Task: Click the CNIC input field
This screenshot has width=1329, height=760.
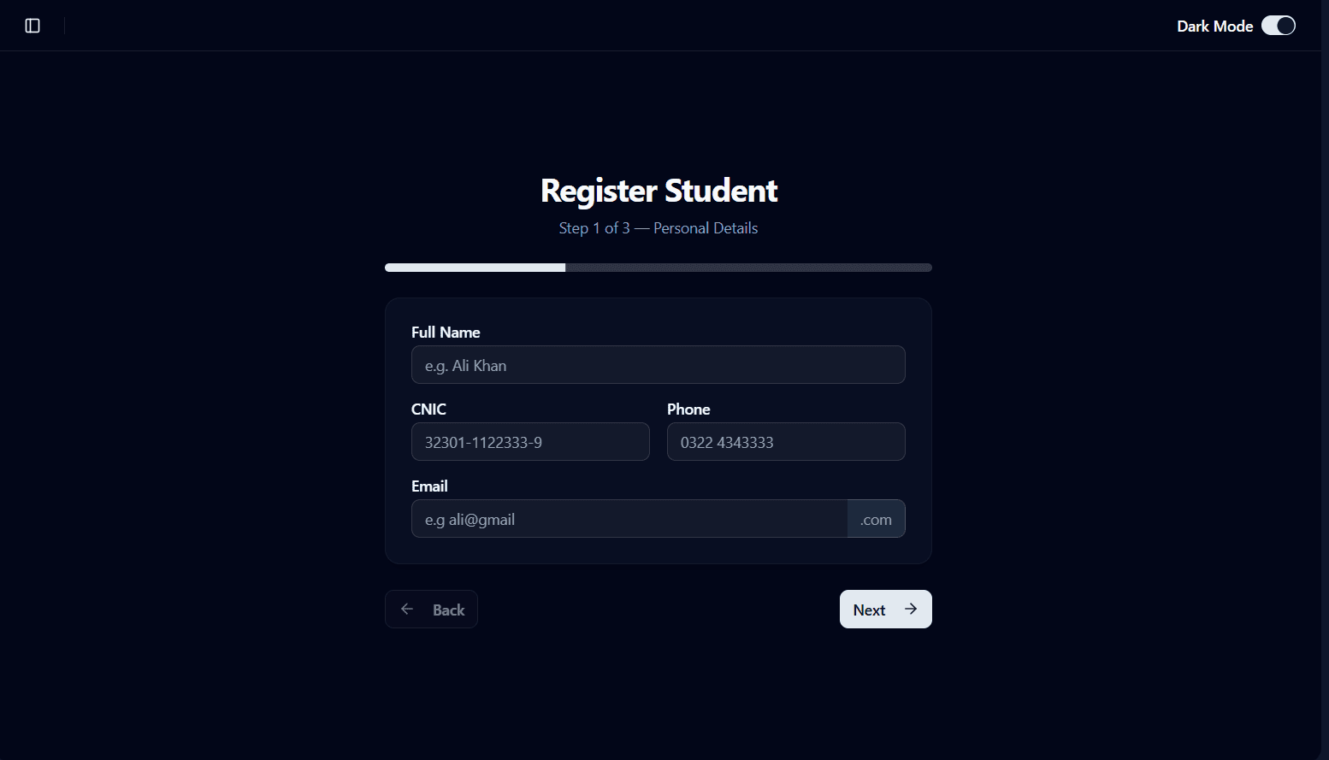Action: coord(530,441)
